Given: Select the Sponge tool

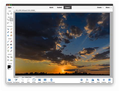Looking at the screenshot, I should point(11,35).
